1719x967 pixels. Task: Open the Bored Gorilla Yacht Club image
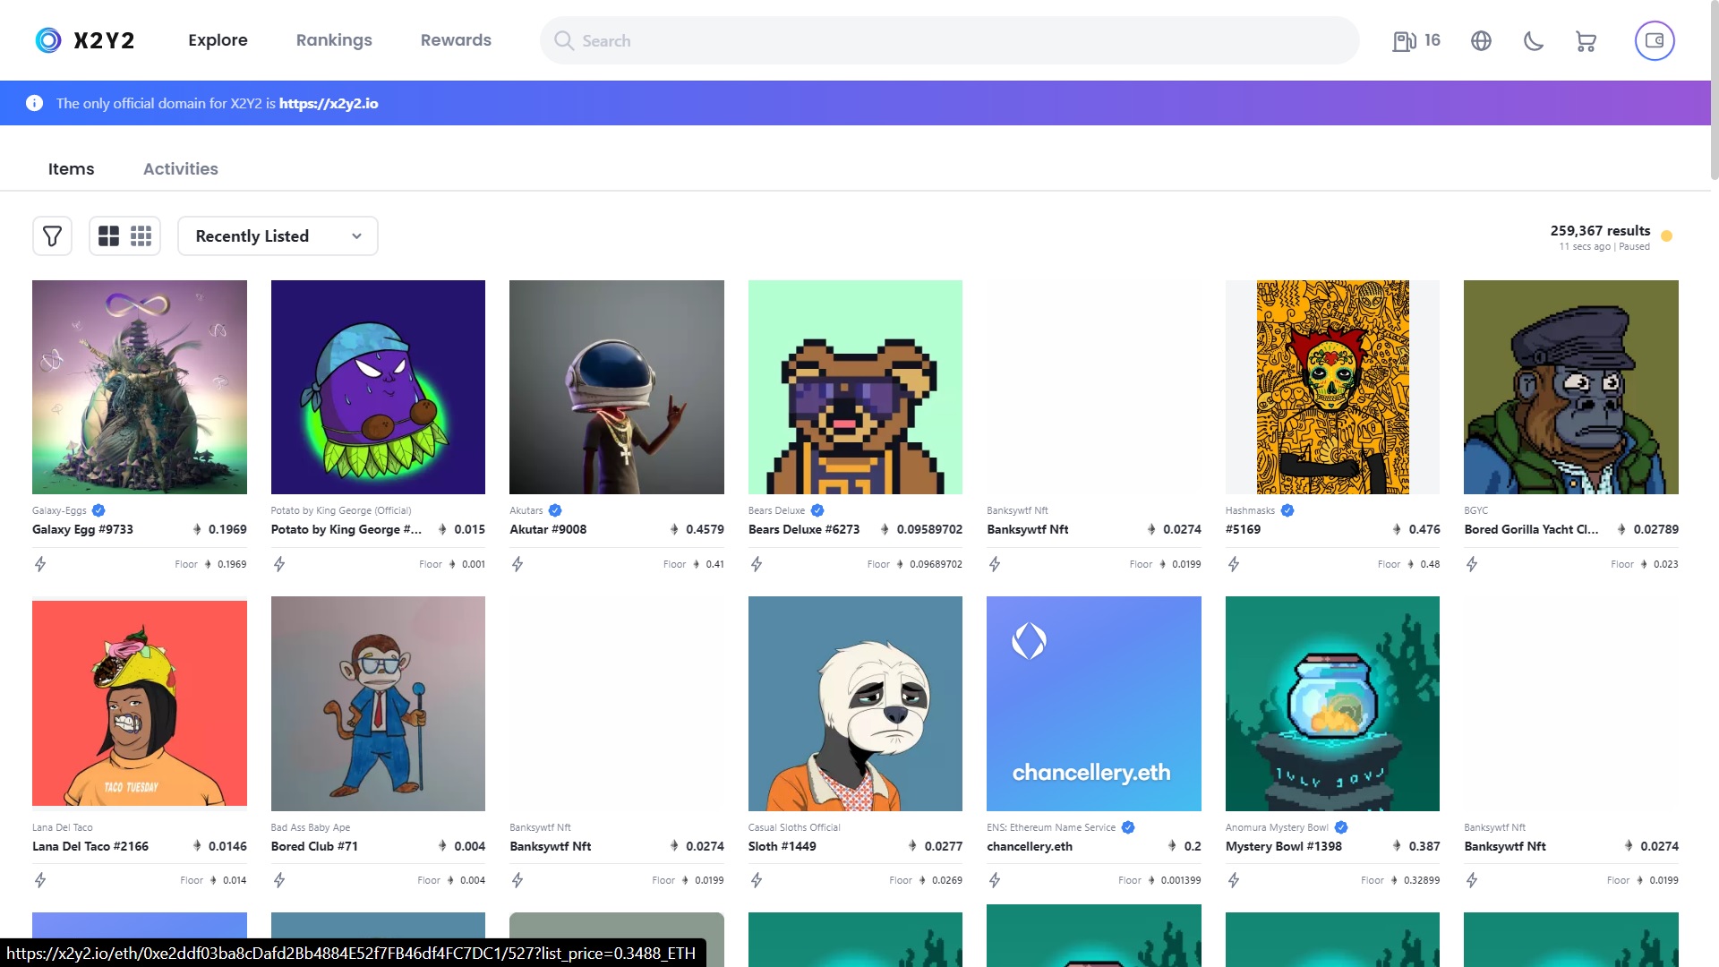point(1571,387)
